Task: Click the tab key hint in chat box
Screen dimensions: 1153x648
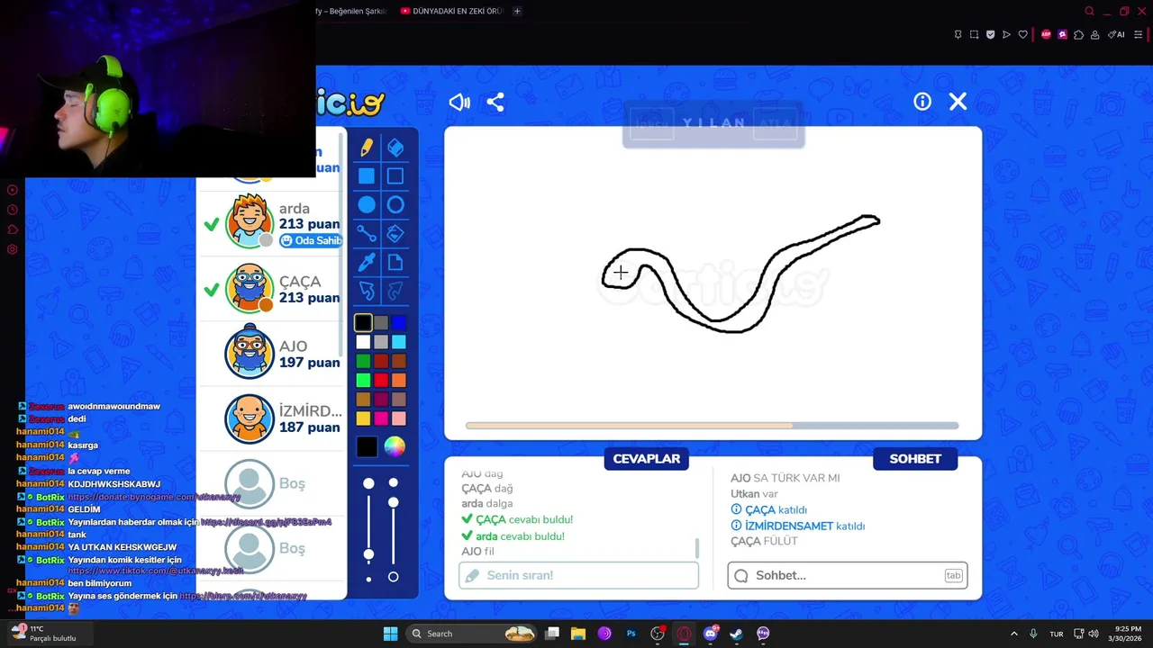Action: pos(953,575)
